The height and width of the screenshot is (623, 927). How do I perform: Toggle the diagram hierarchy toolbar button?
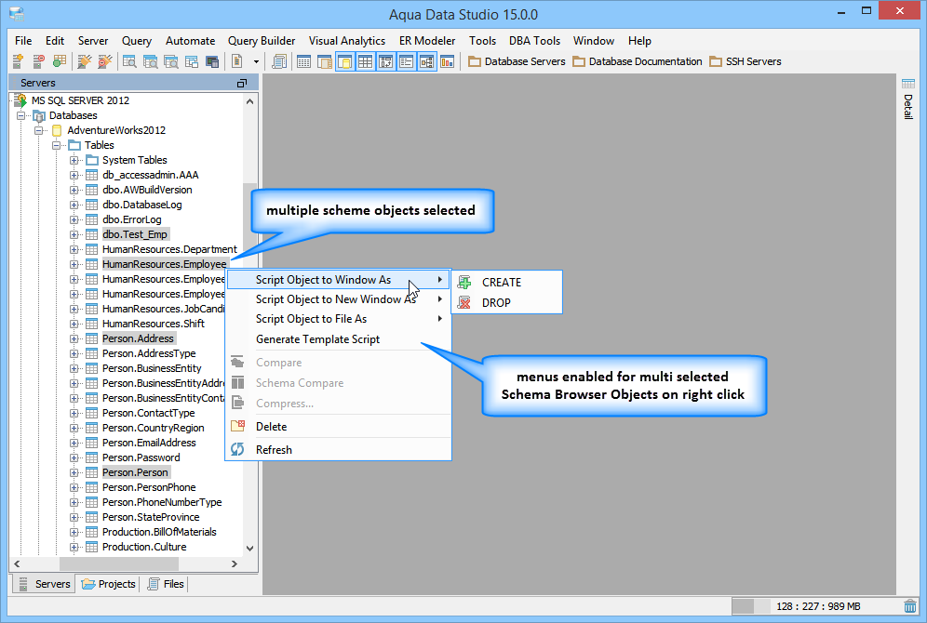click(x=427, y=60)
